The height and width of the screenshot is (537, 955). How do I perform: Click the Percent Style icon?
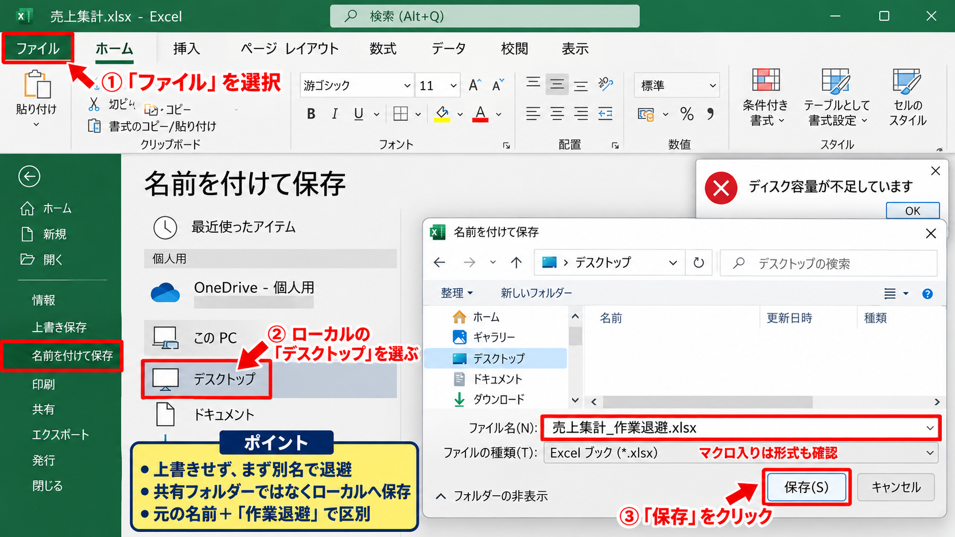(x=687, y=114)
